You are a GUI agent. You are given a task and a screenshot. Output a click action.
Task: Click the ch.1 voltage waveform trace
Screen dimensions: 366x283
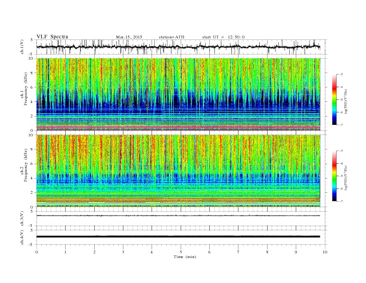[x=178, y=47]
